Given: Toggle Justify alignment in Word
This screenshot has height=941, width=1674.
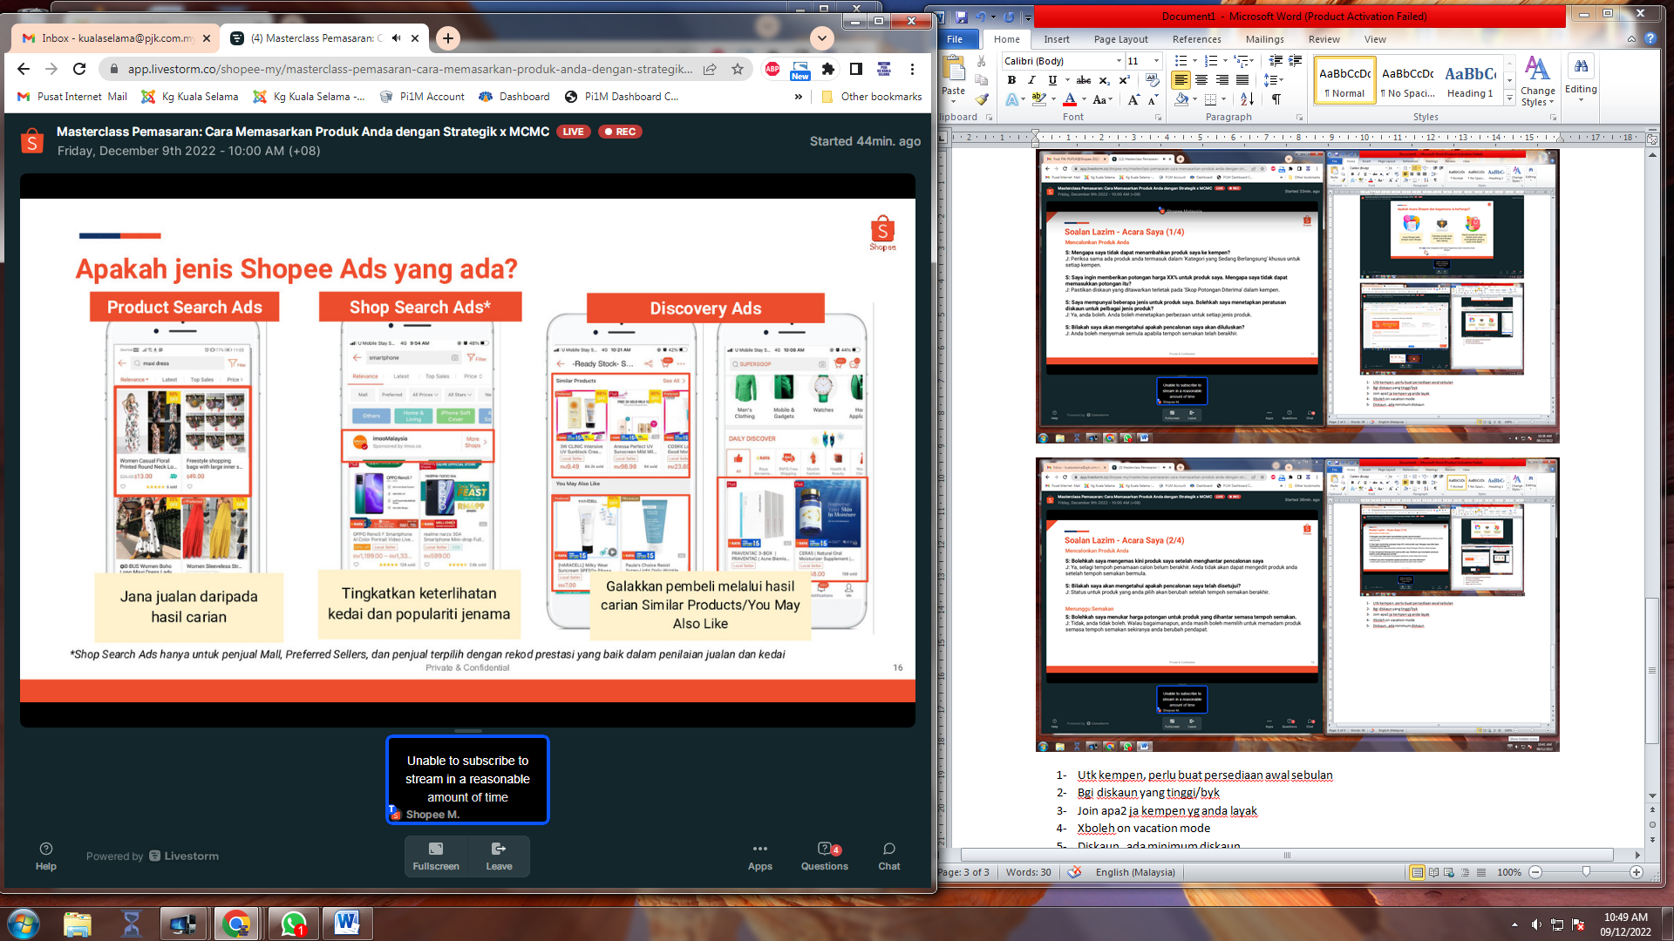Looking at the screenshot, I should 1242,80.
